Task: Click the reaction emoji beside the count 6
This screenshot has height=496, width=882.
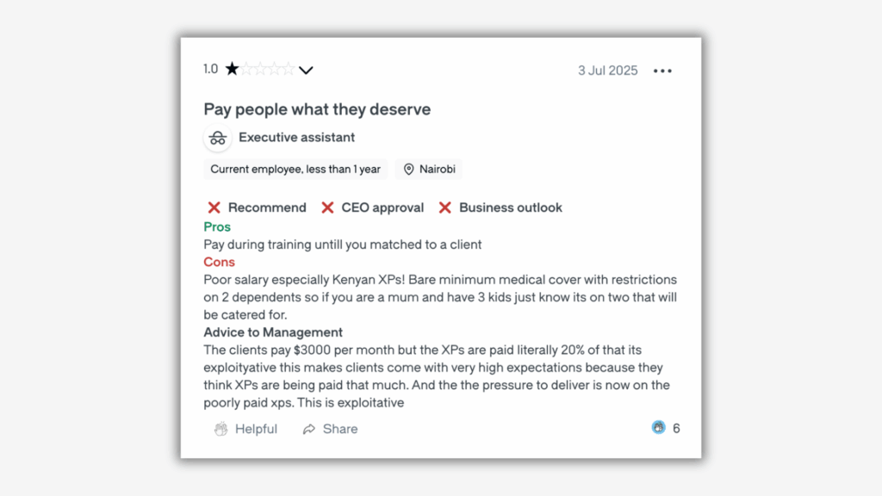Action: [x=658, y=427]
